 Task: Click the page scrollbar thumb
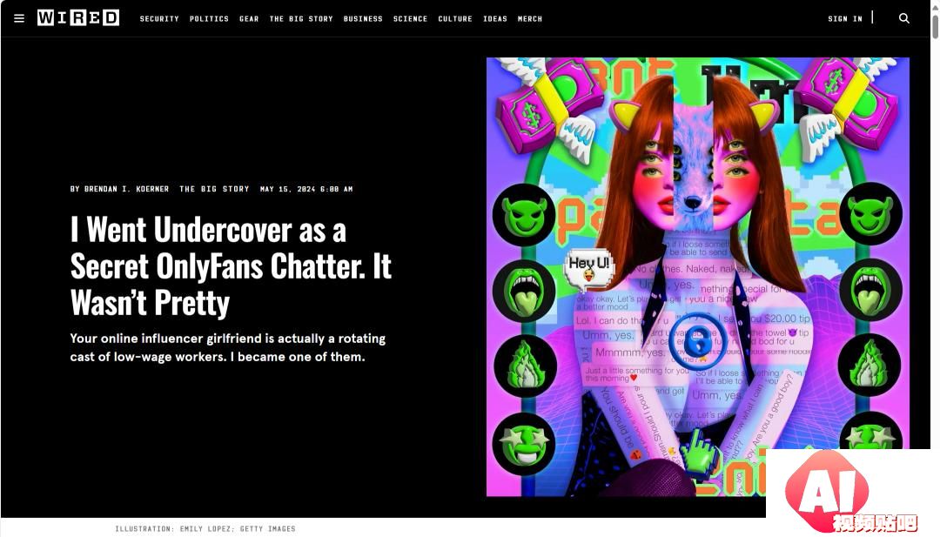(935, 21)
